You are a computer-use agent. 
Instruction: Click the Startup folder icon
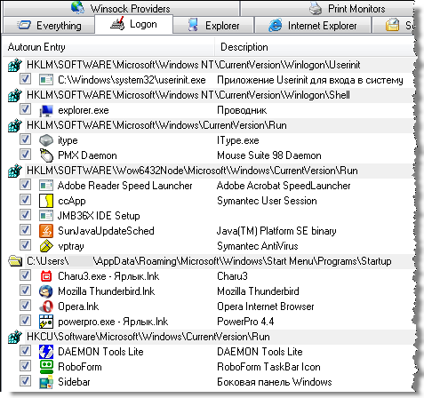pos(15,261)
